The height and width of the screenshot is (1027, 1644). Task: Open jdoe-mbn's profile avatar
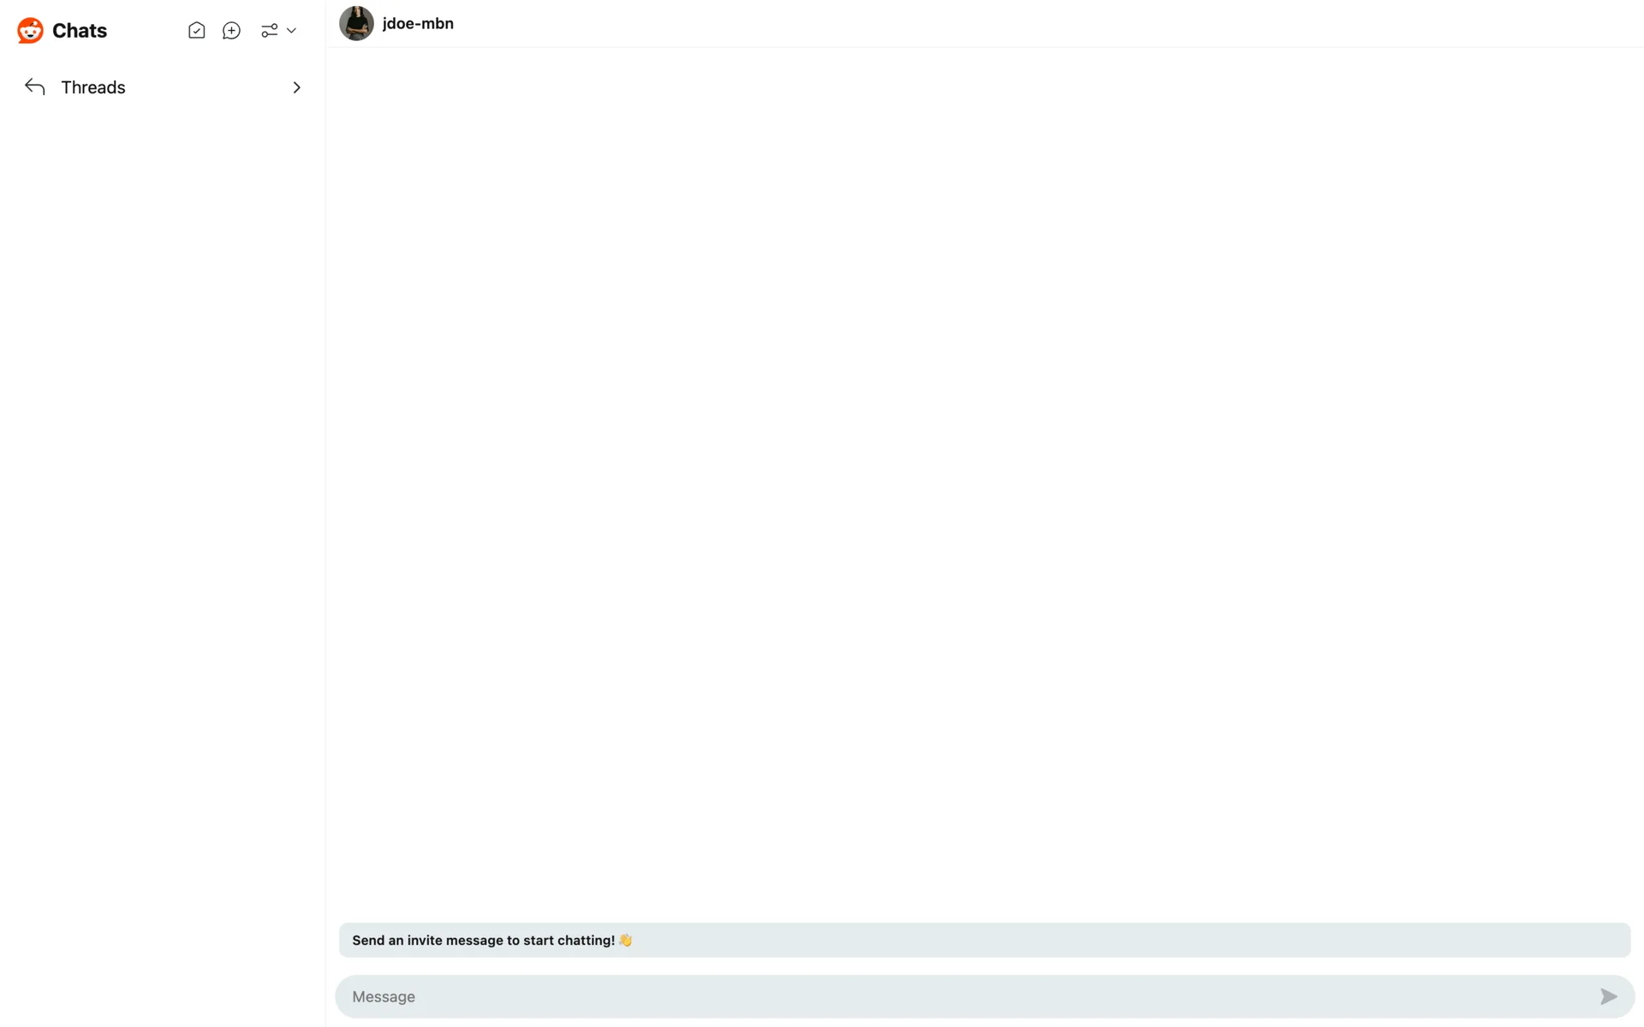[356, 23]
